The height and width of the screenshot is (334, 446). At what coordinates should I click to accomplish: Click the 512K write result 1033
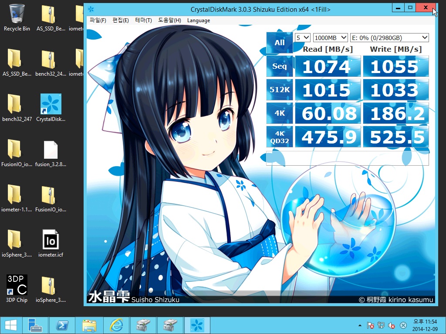pos(395,90)
